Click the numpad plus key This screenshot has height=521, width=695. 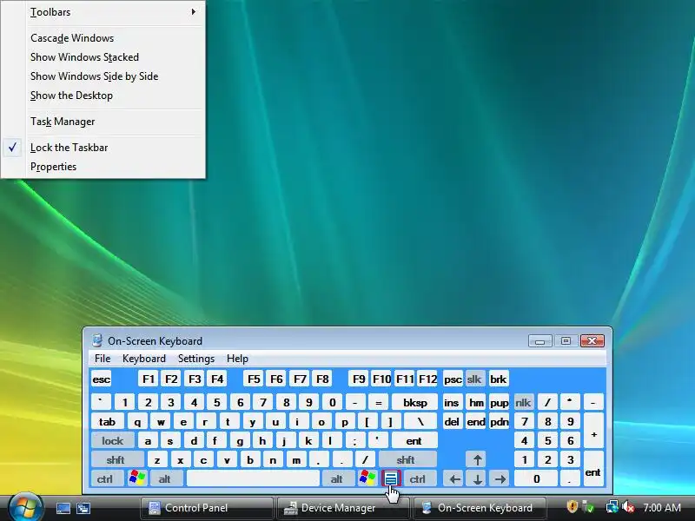coord(593,431)
